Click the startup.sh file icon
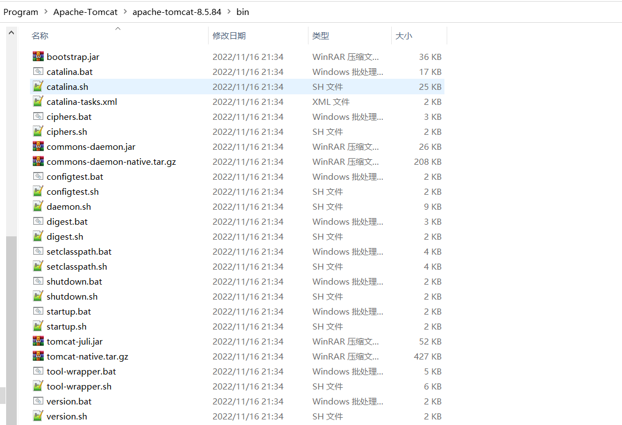The image size is (622, 425). [38, 326]
